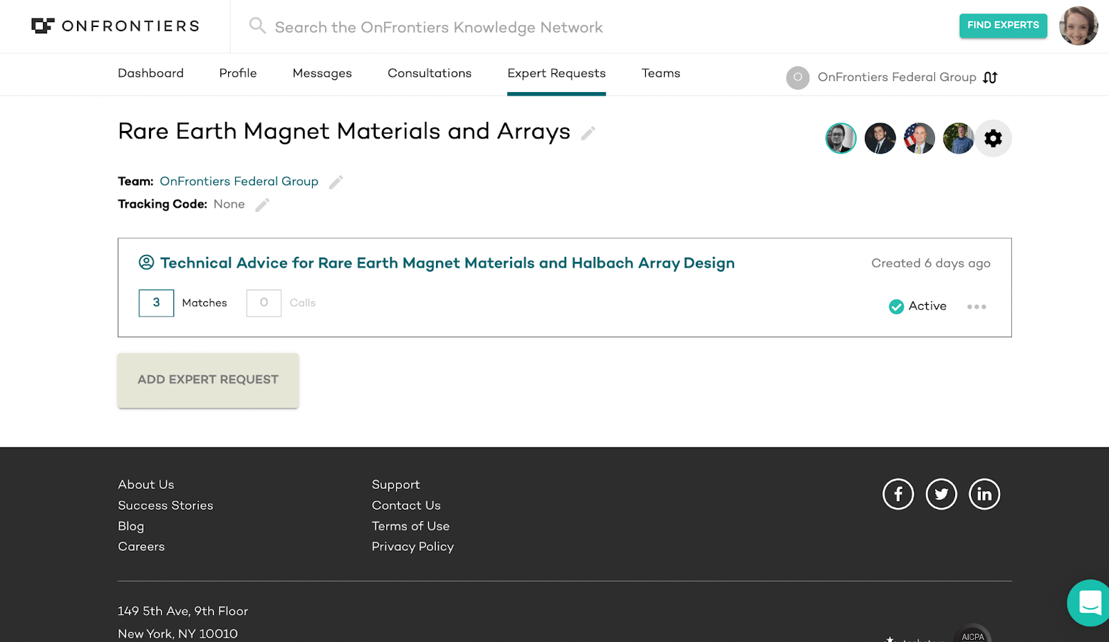Click the group switch arrows icon

(990, 78)
